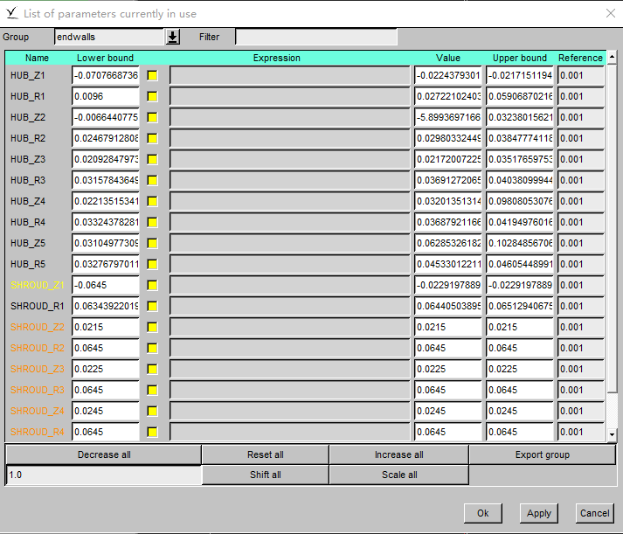Screen dimensions: 623x534
Task: Edit HUB_Z1 lower bound field
Action: 106,75
